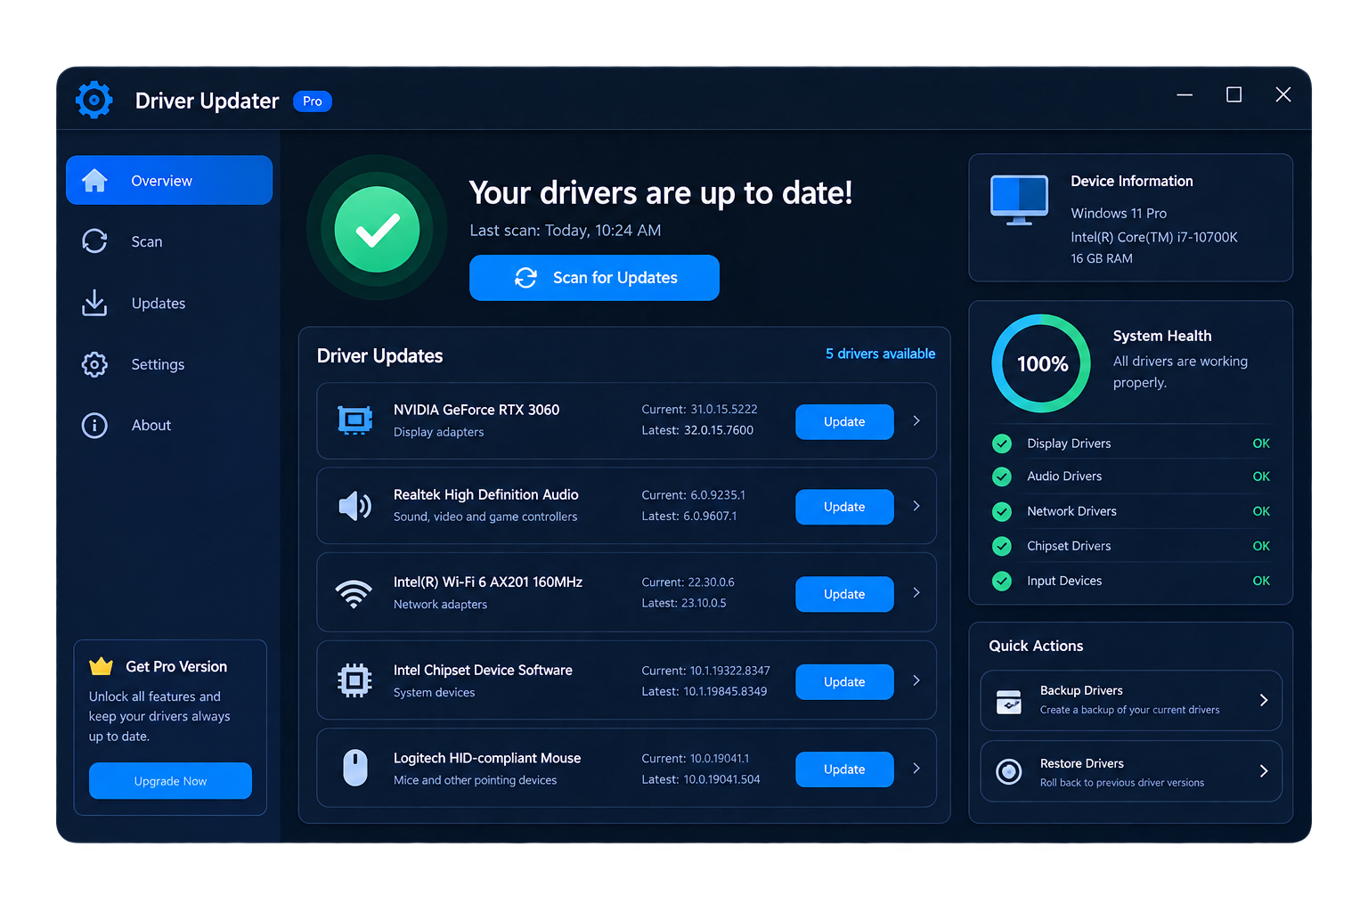The height and width of the screenshot is (912, 1368).
Task: Click the Display Drivers green check icon
Action: click(x=1002, y=444)
